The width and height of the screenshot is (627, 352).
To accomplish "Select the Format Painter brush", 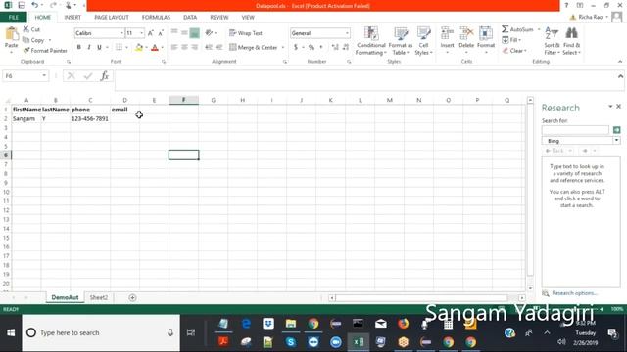I will pyautogui.click(x=26, y=50).
